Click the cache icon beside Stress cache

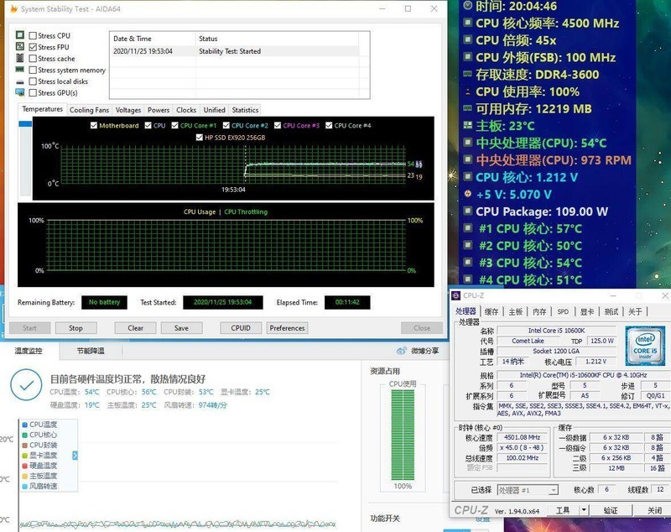pos(20,58)
